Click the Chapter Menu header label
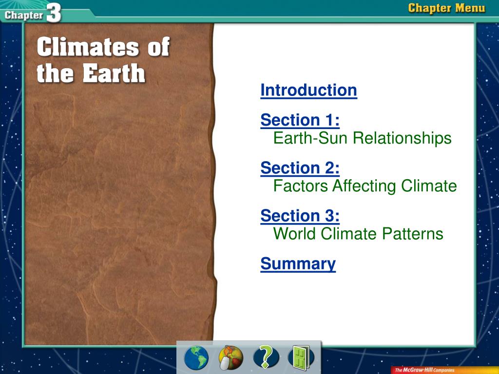Image resolution: width=499 pixels, height=374 pixels. point(447,8)
